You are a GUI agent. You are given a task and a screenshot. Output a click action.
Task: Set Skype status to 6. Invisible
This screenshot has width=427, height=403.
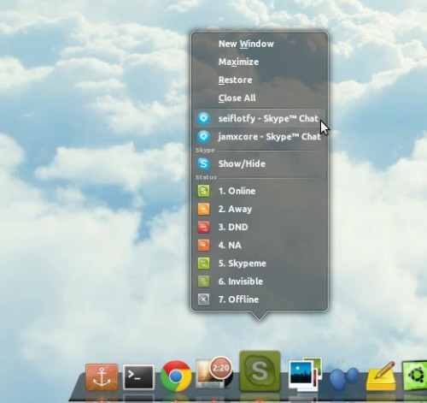point(259,282)
